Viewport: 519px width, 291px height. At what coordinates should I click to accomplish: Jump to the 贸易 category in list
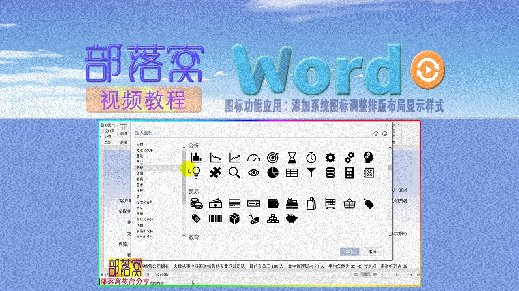coord(139,173)
